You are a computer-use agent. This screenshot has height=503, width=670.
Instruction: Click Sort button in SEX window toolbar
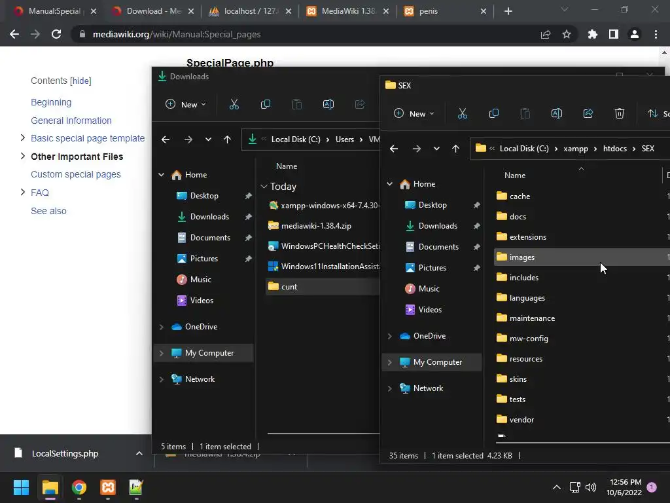click(658, 113)
